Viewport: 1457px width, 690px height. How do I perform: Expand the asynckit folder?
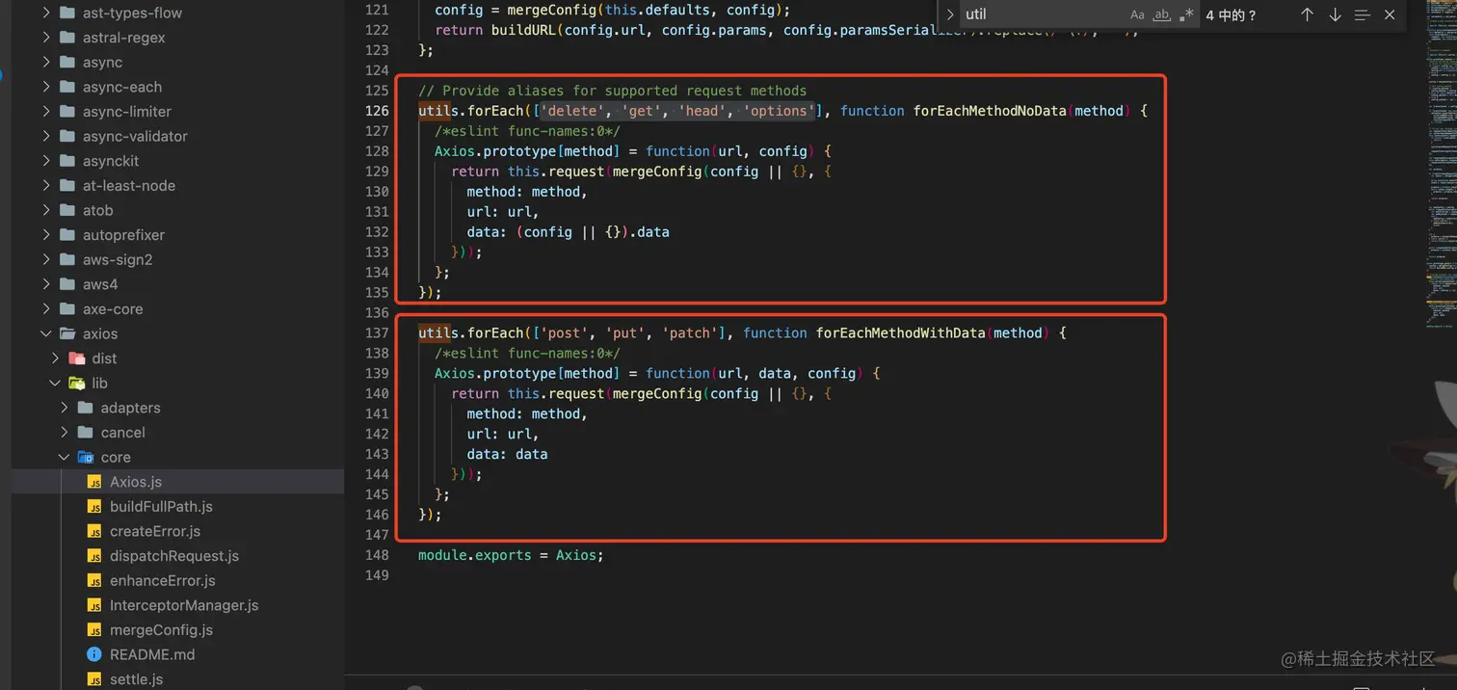[45, 161]
